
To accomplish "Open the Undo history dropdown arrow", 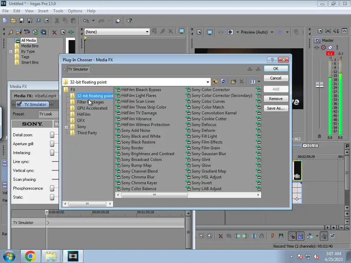I will pos(93,21).
